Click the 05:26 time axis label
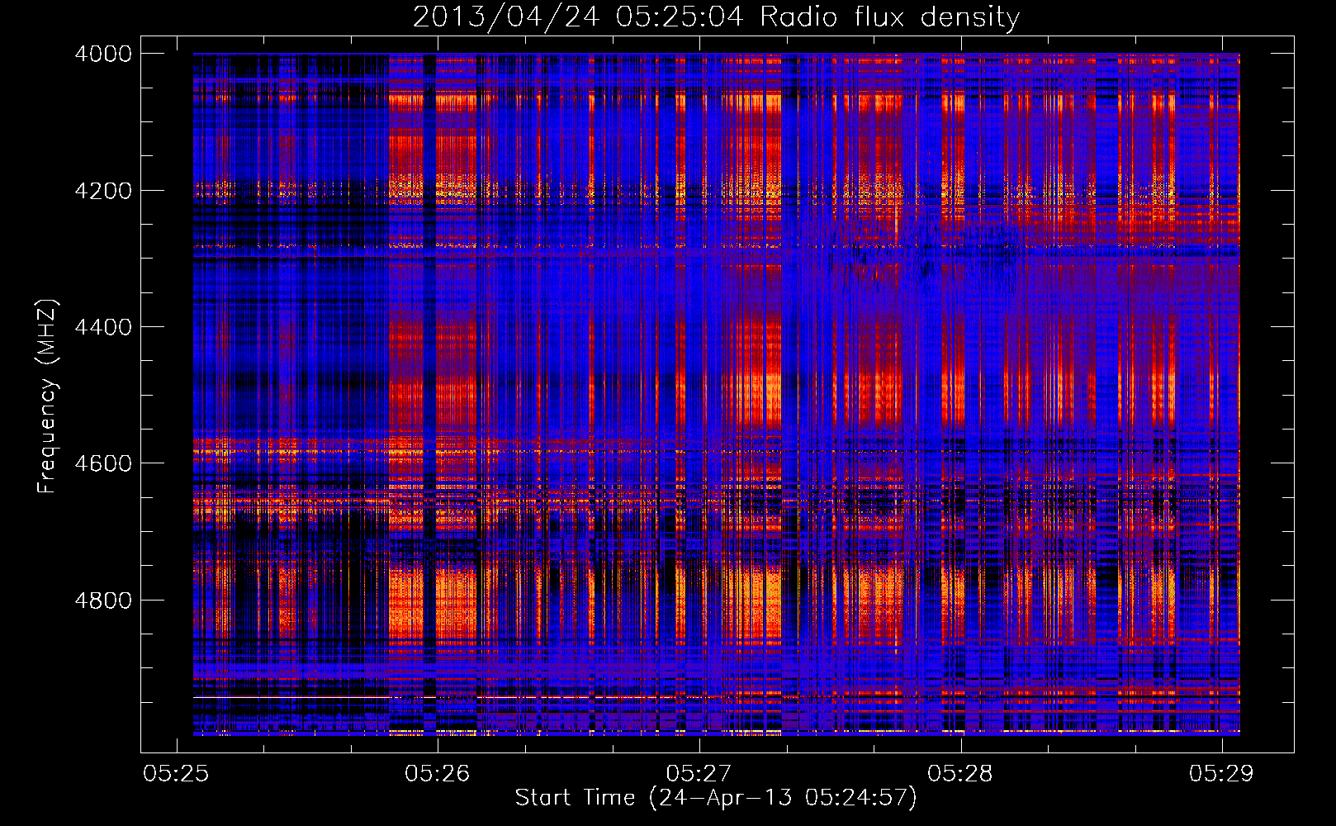This screenshot has width=1336, height=826. point(438,773)
